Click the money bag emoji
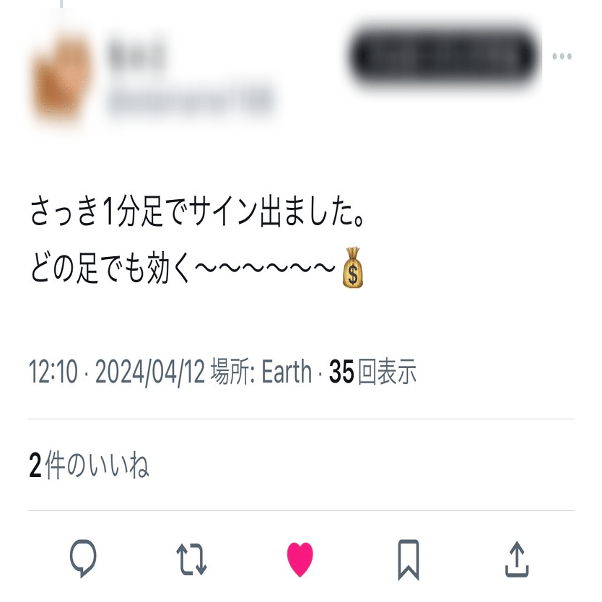602x602 pixels. [x=352, y=268]
